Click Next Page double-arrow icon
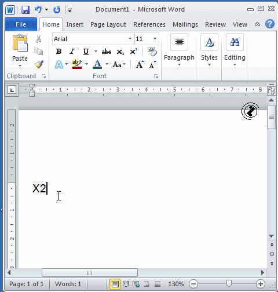The width and height of the screenshot is (278, 292). click(x=272, y=264)
